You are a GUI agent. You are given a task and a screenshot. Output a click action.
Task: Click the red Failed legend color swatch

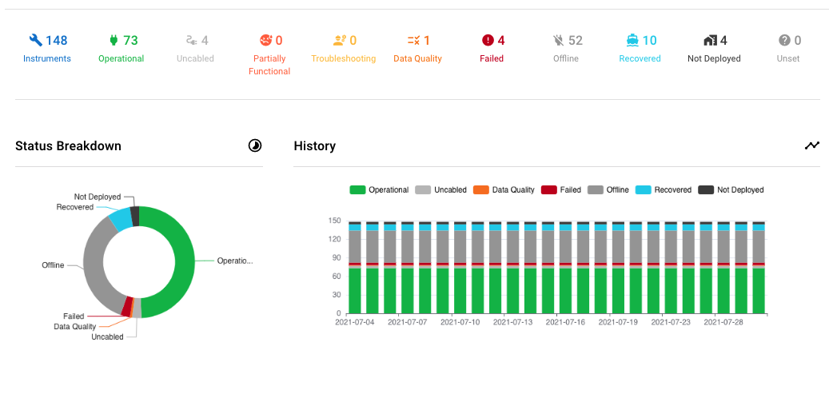(549, 190)
